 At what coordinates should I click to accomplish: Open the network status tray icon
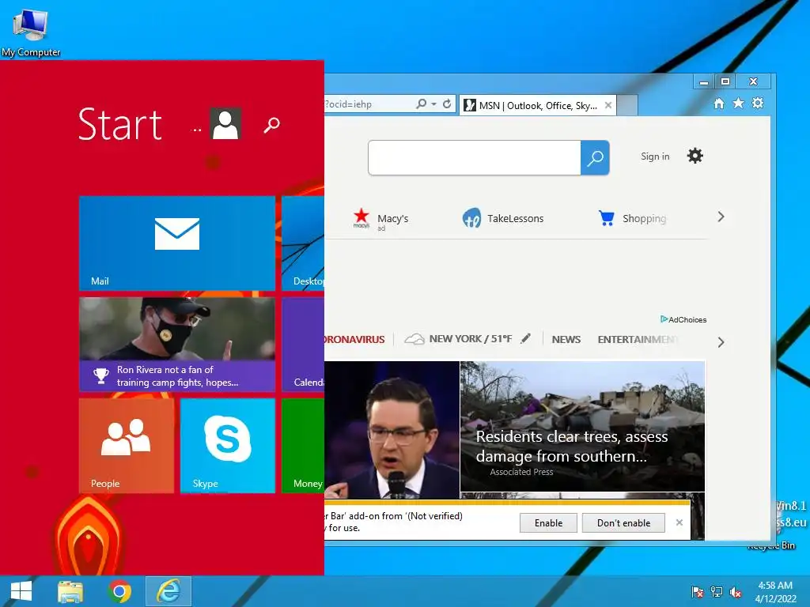pos(717,592)
